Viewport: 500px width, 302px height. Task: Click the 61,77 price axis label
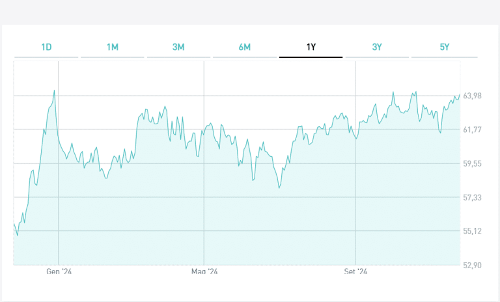(472, 130)
